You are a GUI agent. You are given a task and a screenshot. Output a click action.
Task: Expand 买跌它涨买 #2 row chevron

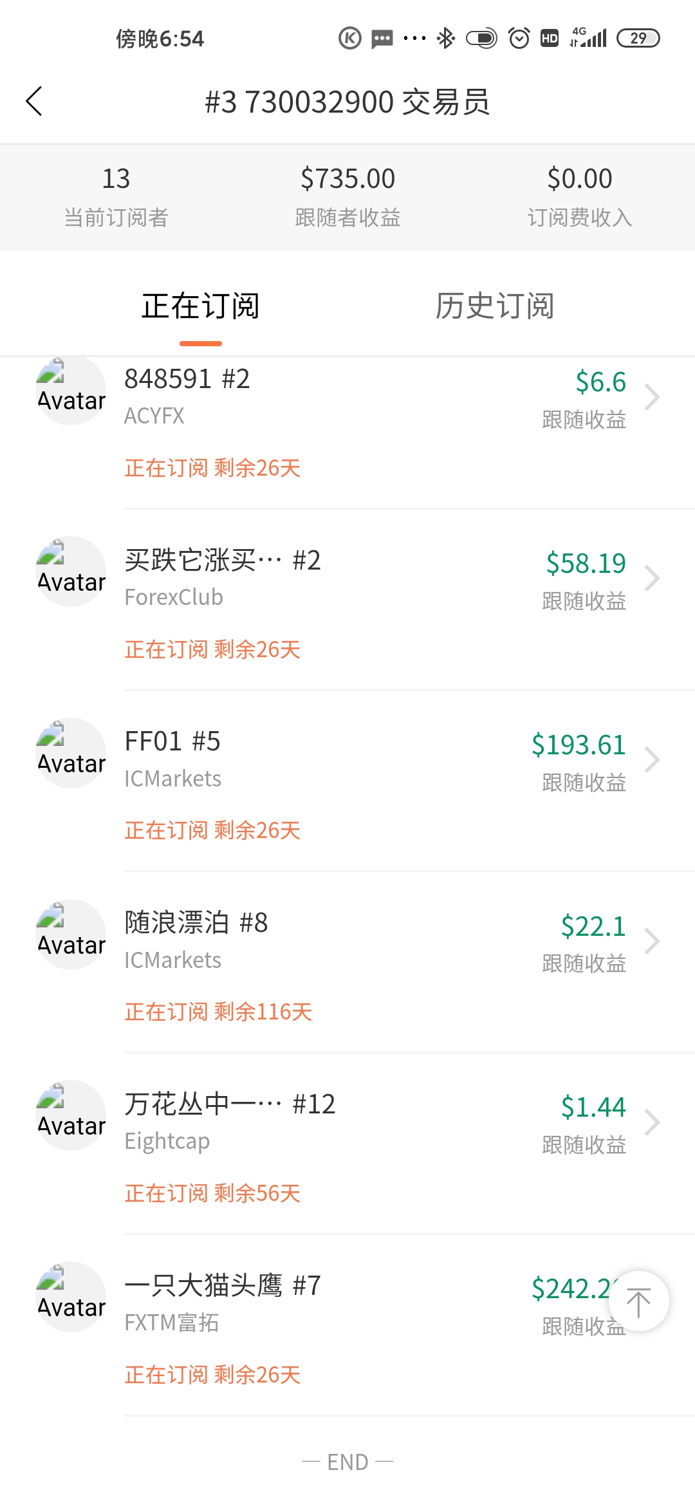(x=652, y=578)
